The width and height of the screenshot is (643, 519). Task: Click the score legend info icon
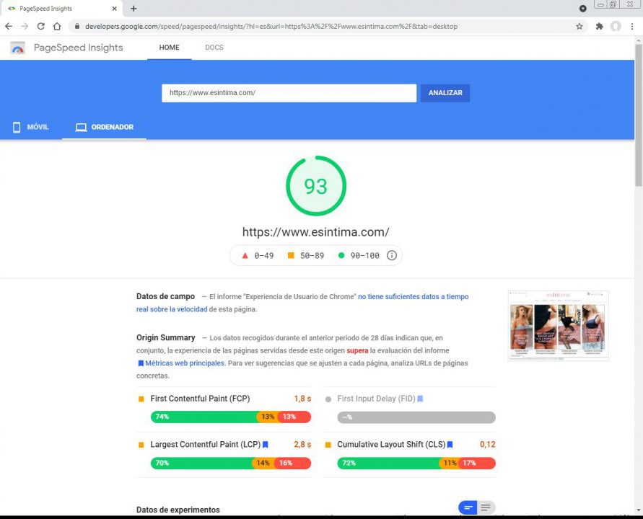coord(392,255)
